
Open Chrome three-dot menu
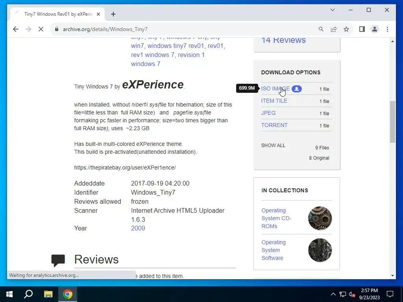click(x=387, y=29)
